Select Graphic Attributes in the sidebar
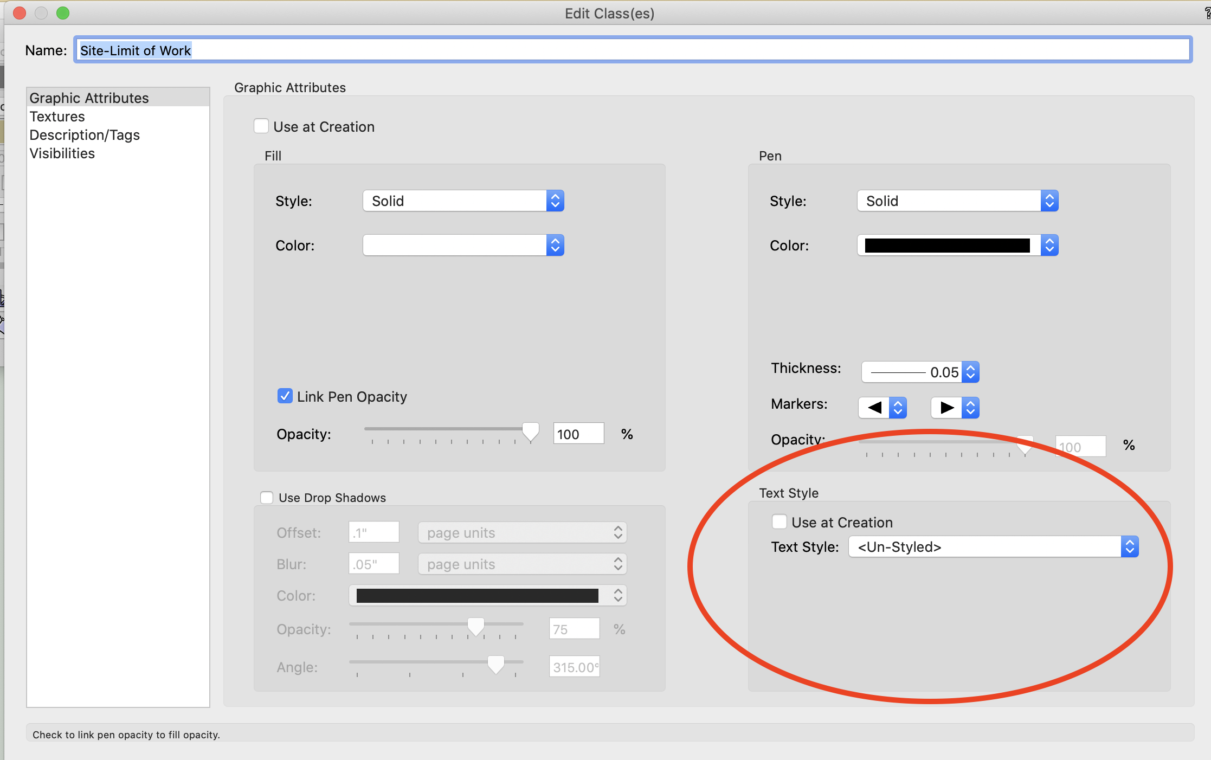 click(89, 98)
